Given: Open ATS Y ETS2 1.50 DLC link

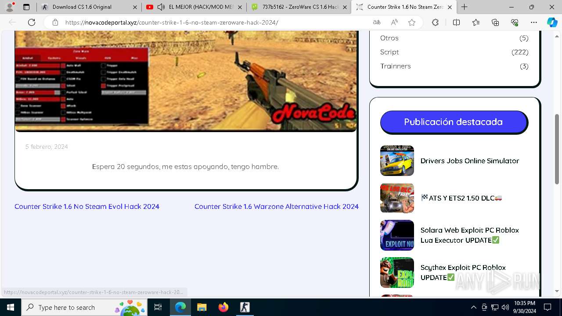Looking at the screenshot, I should (461, 198).
